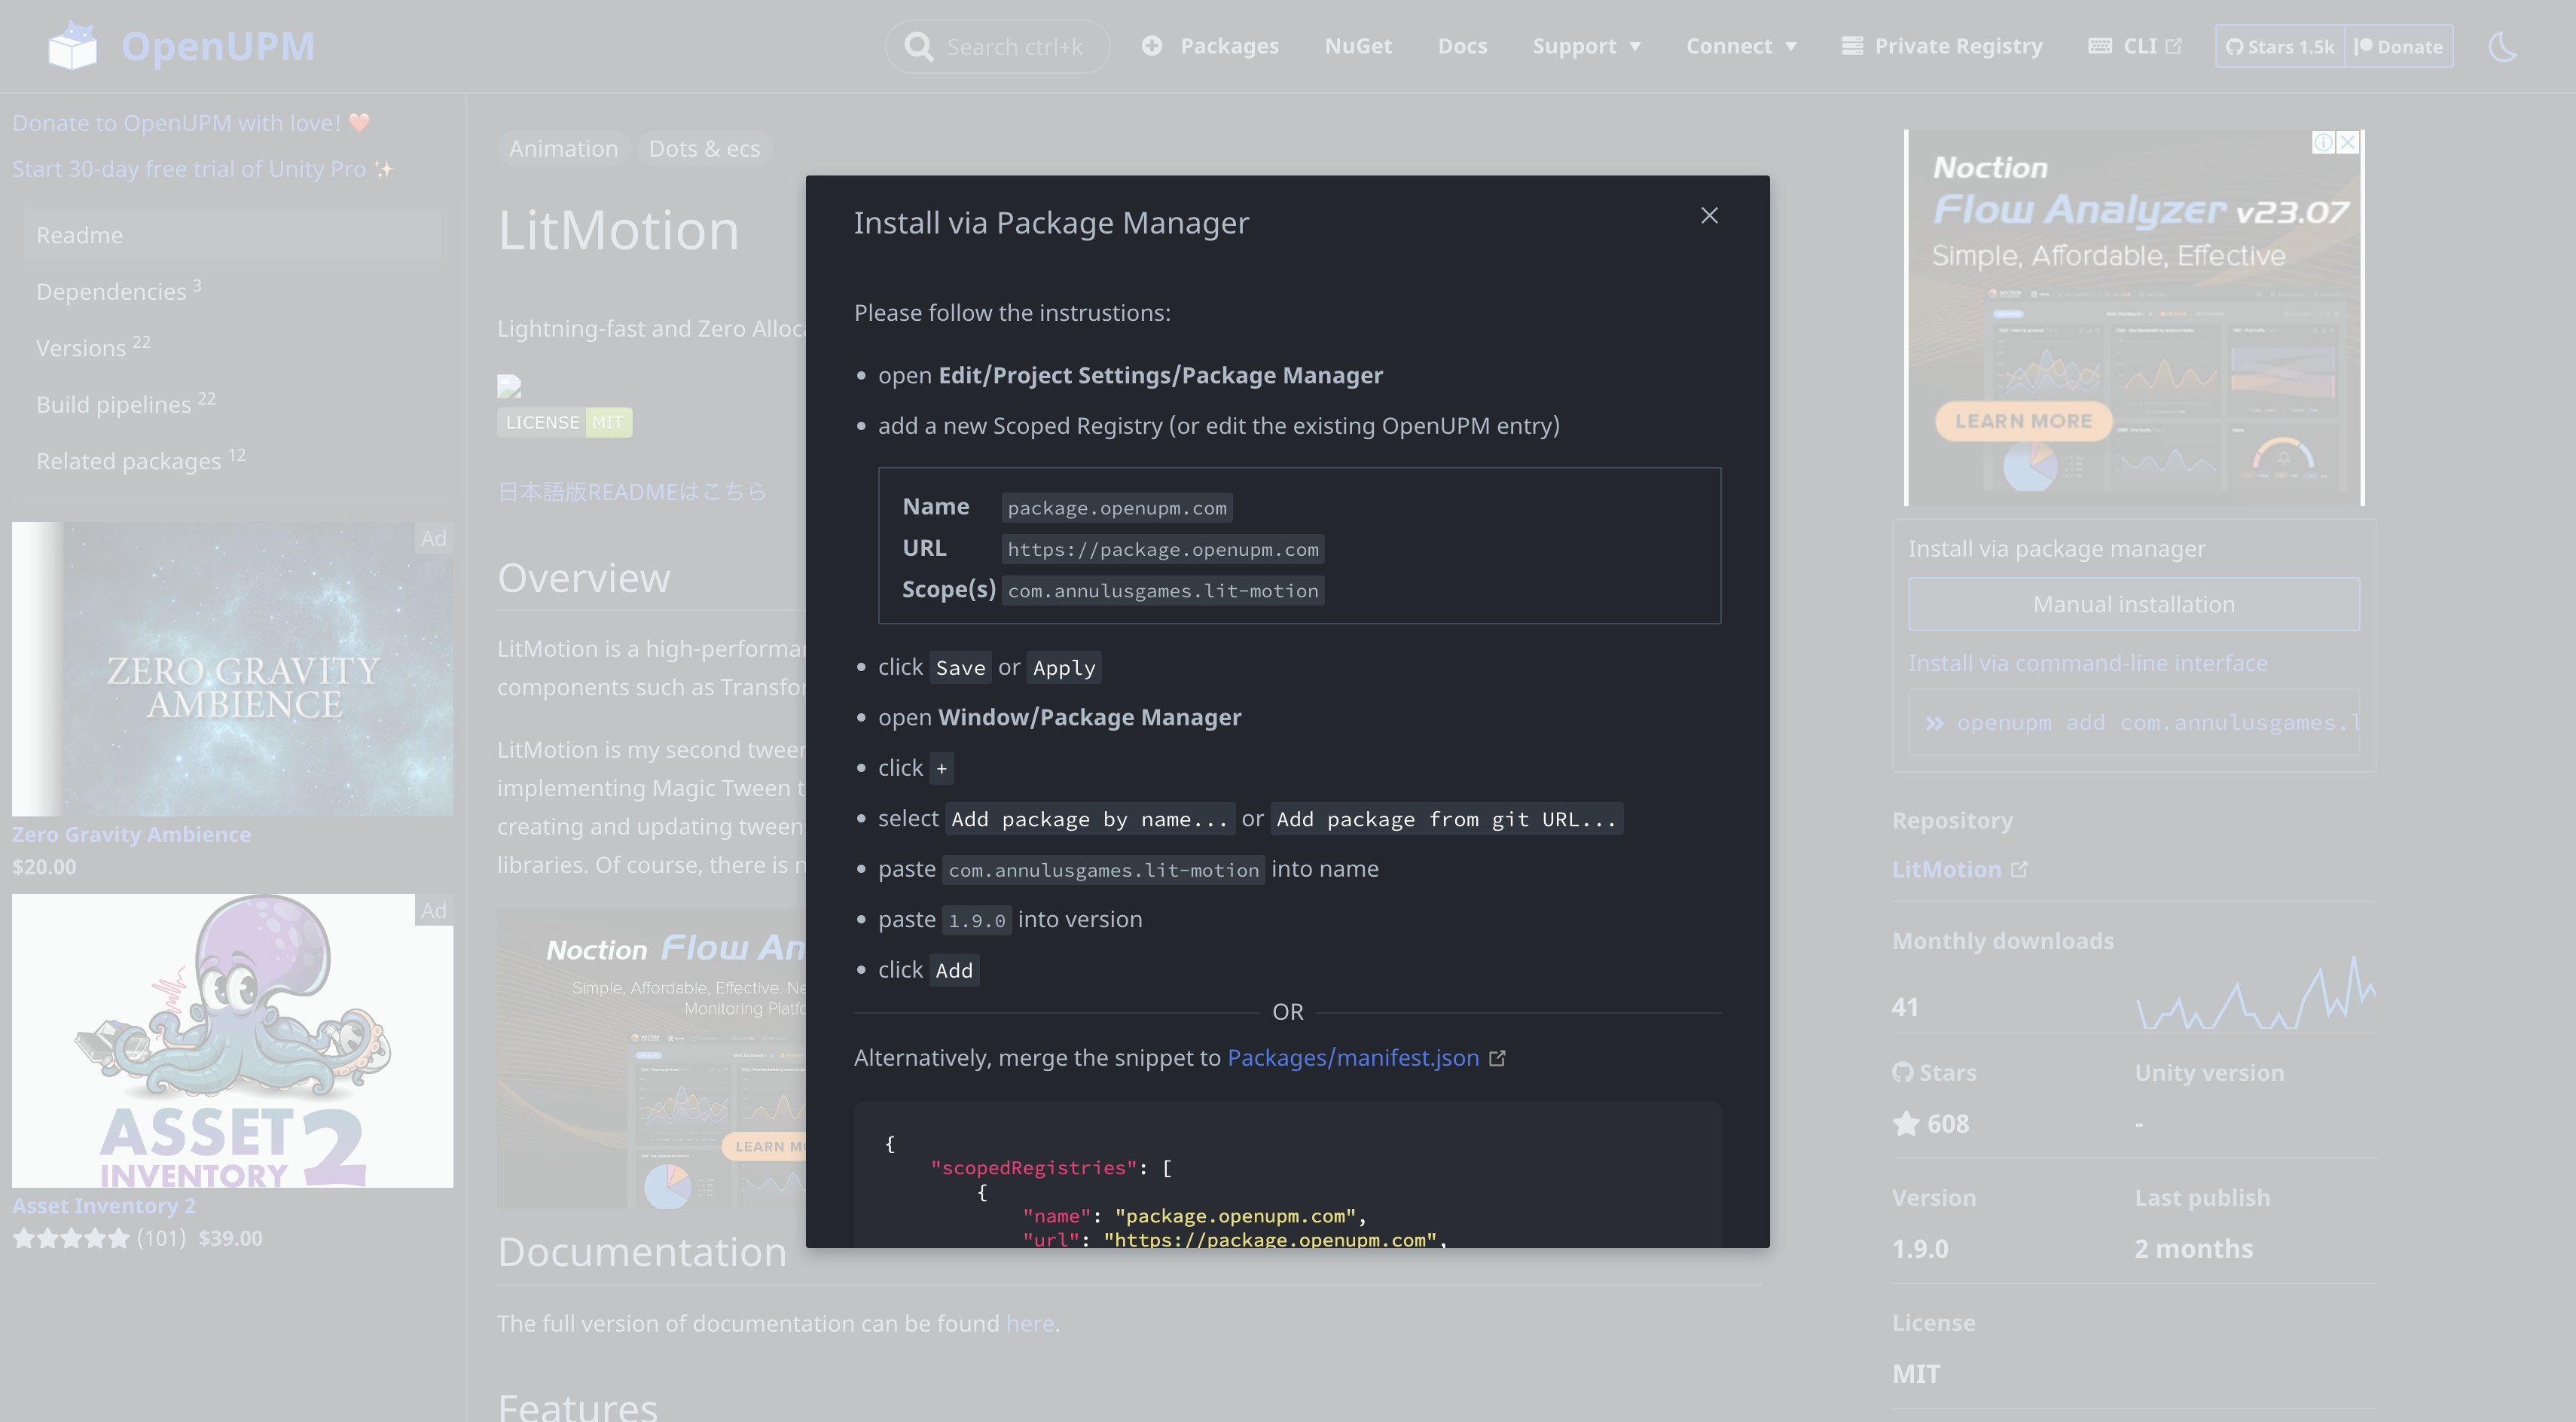The width and height of the screenshot is (2576, 1422).
Task: Click the Patreon icon on Donate button
Action: pos(2364,46)
